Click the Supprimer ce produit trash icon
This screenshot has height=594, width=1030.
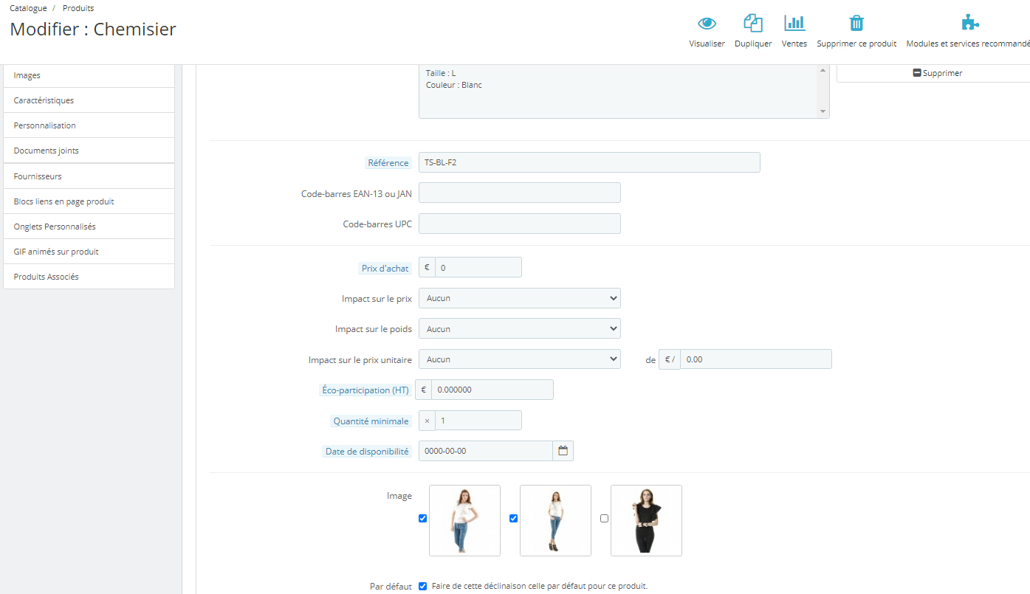click(x=856, y=23)
